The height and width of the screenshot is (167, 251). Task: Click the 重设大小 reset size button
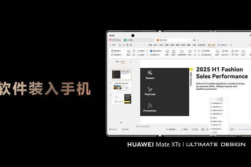point(155,55)
